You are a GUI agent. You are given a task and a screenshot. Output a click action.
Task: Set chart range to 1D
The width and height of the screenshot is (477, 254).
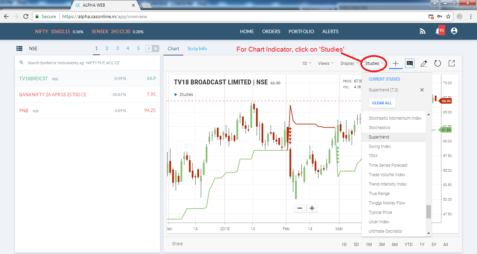344,244
